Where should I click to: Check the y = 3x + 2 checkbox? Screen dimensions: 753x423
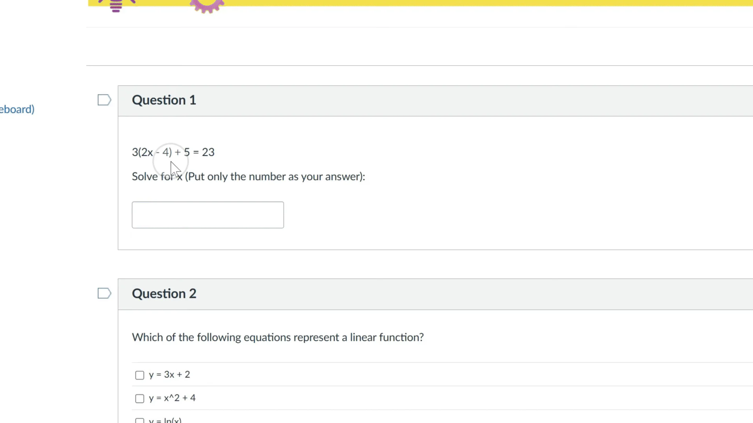click(140, 375)
